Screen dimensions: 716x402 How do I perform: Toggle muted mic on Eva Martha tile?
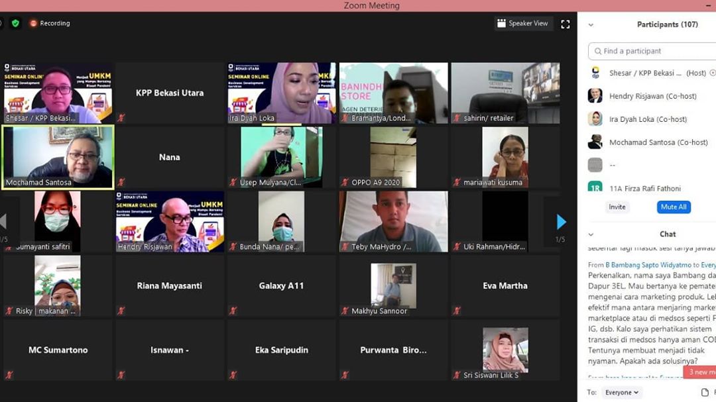coord(455,311)
